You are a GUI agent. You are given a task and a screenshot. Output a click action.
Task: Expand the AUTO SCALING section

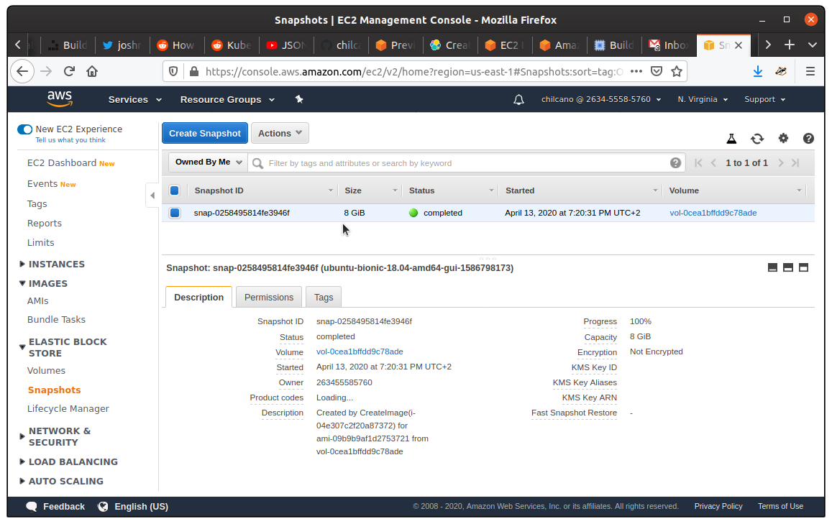pos(61,482)
